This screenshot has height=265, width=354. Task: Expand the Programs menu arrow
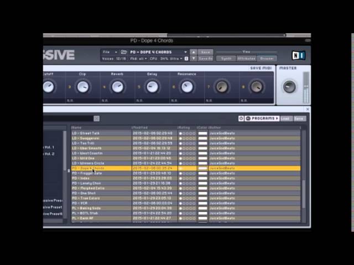coord(277,118)
